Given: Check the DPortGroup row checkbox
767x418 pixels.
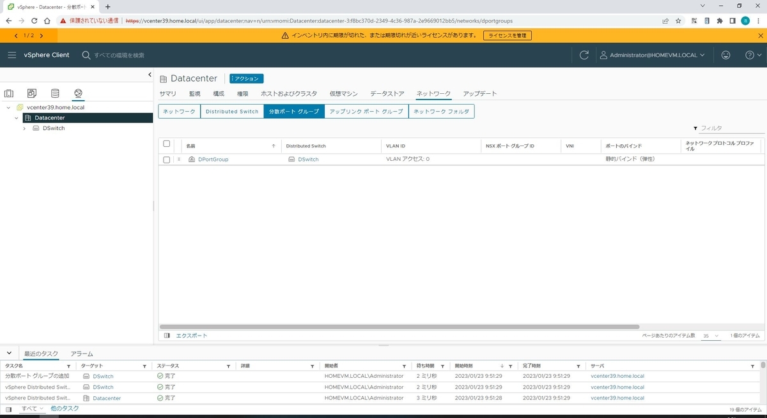Looking at the screenshot, I should pyautogui.click(x=167, y=160).
